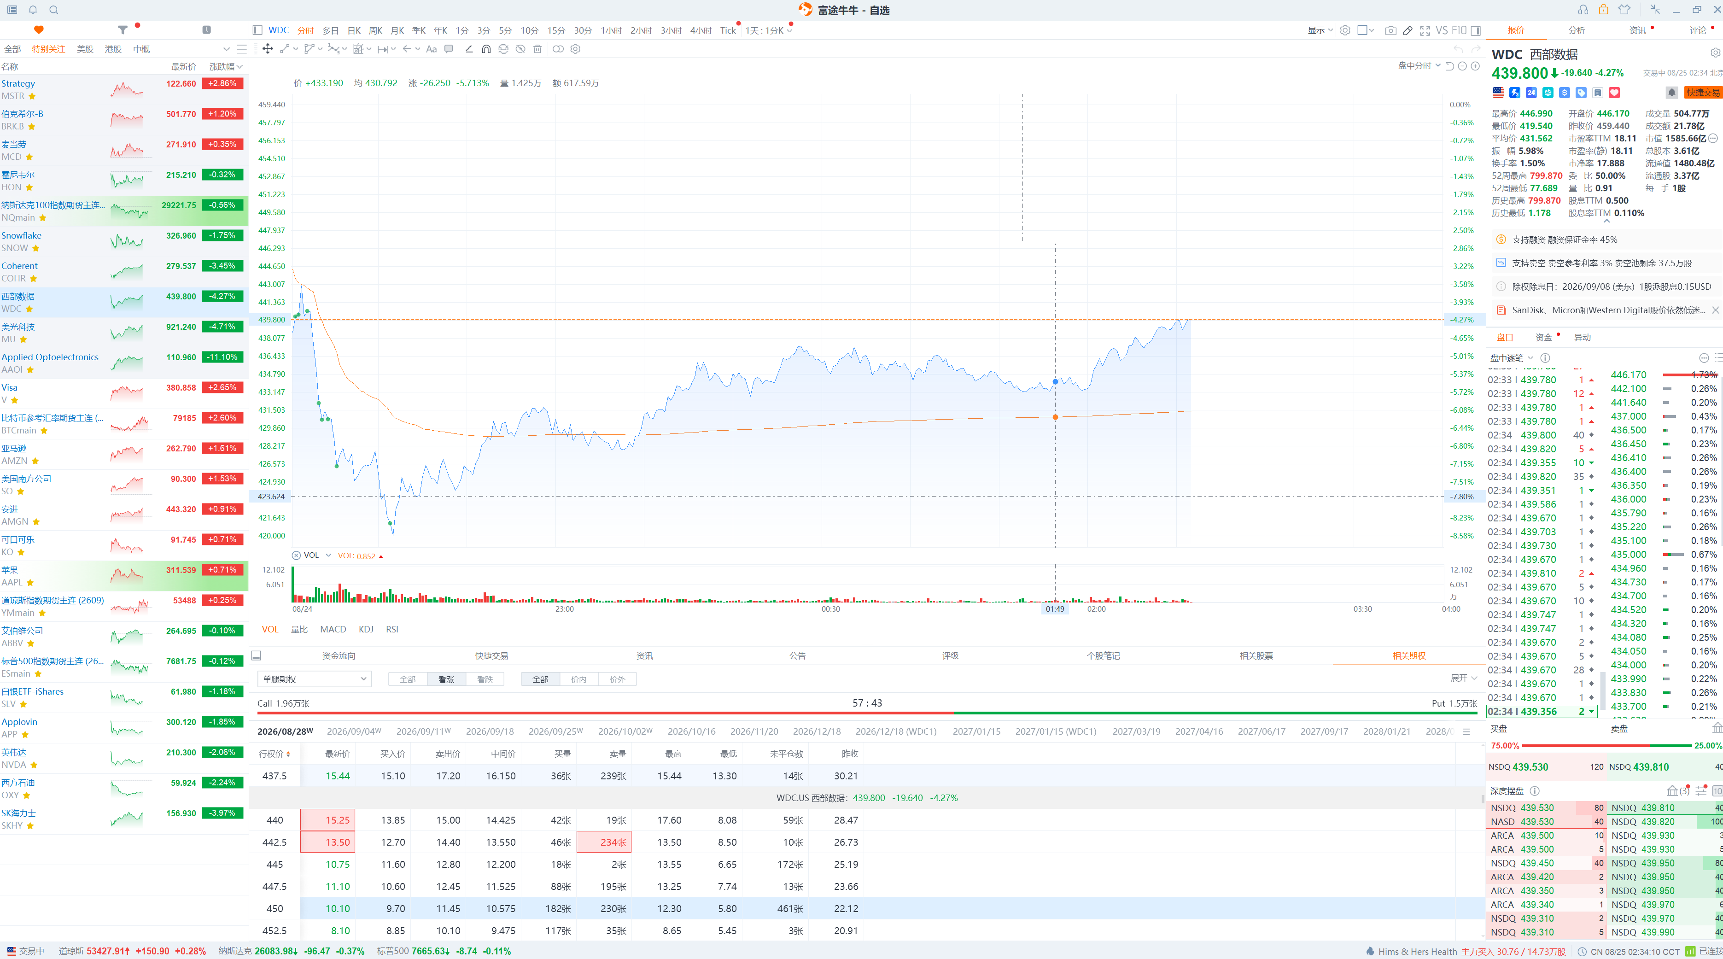Enable the magnet snap drawing tool
Image resolution: width=1723 pixels, height=959 pixels.
[486, 49]
